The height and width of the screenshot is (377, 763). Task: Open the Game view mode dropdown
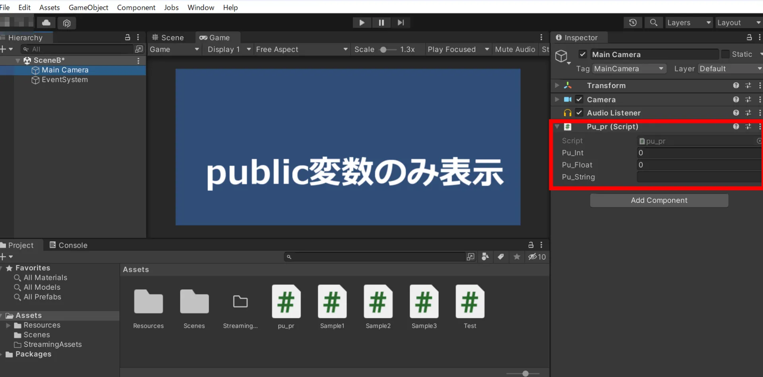tap(174, 49)
